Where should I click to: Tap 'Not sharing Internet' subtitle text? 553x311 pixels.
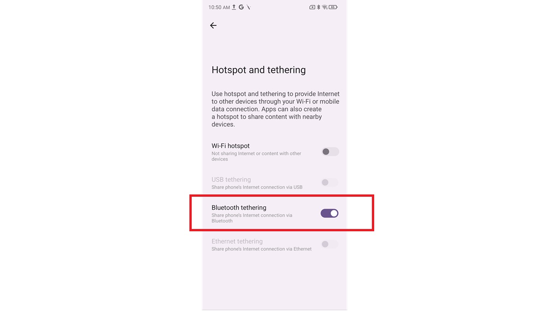(x=256, y=156)
